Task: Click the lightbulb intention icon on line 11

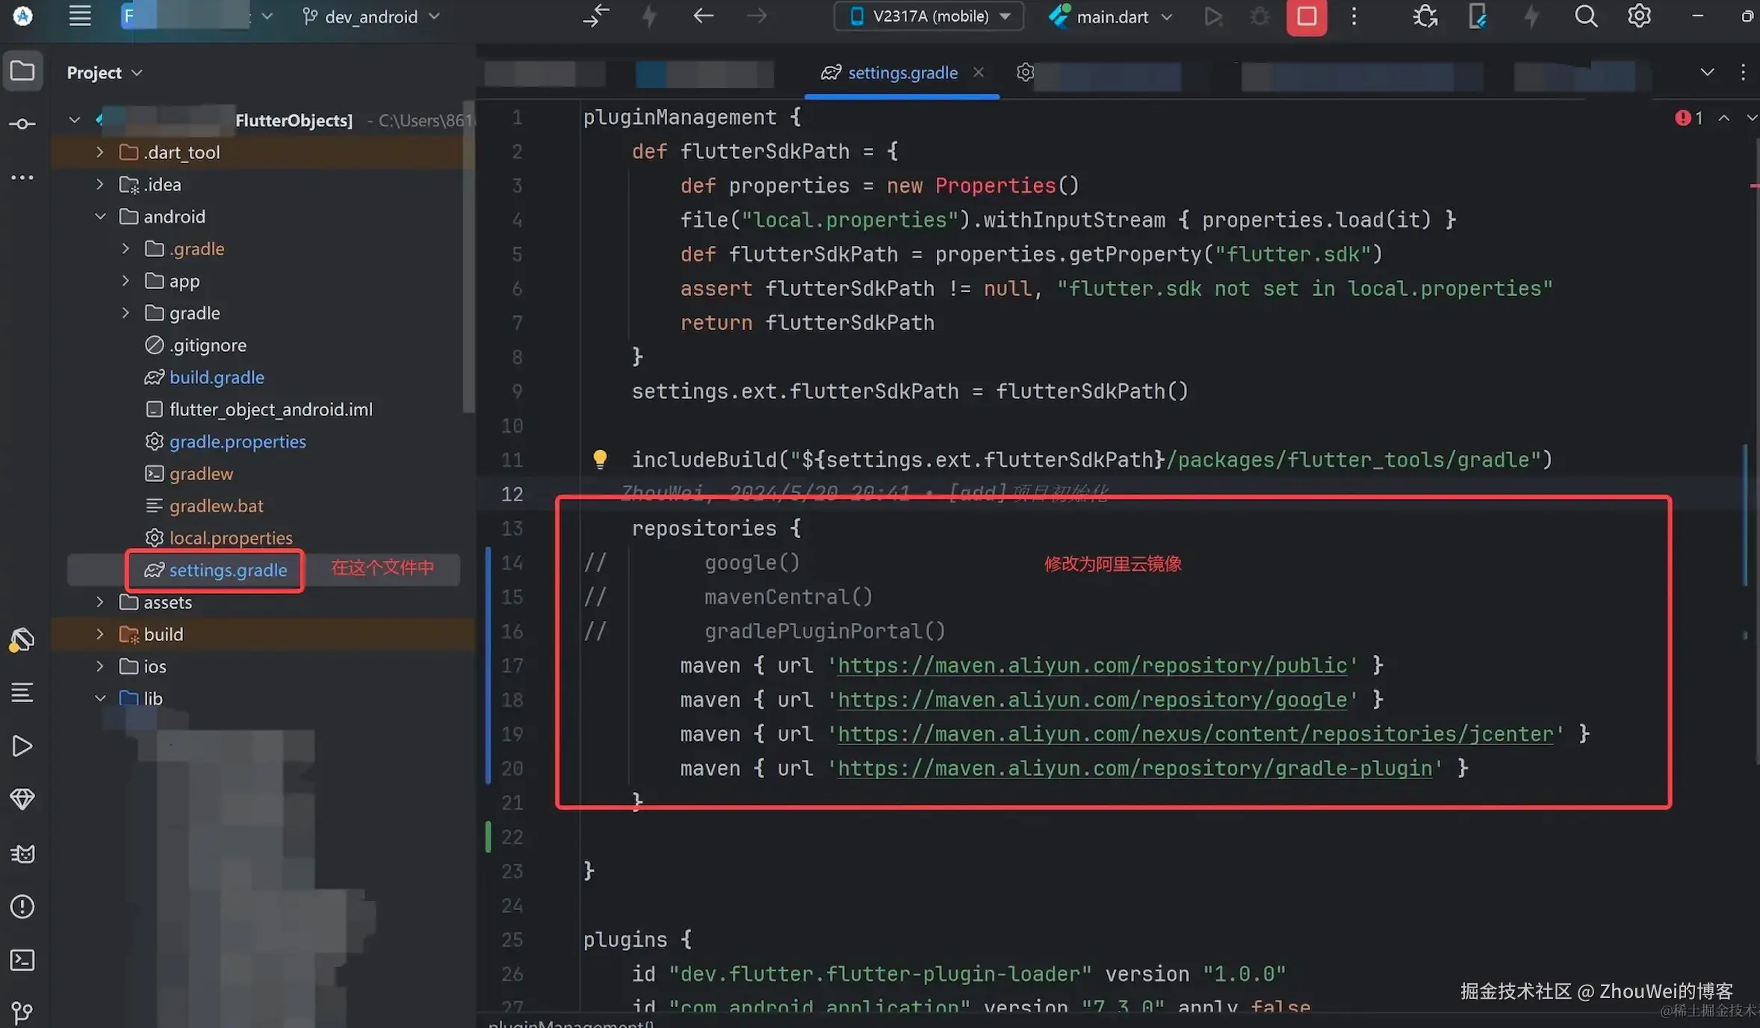Action: [599, 459]
